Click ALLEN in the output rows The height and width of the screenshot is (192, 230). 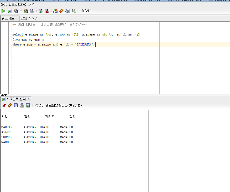pos(6,132)
